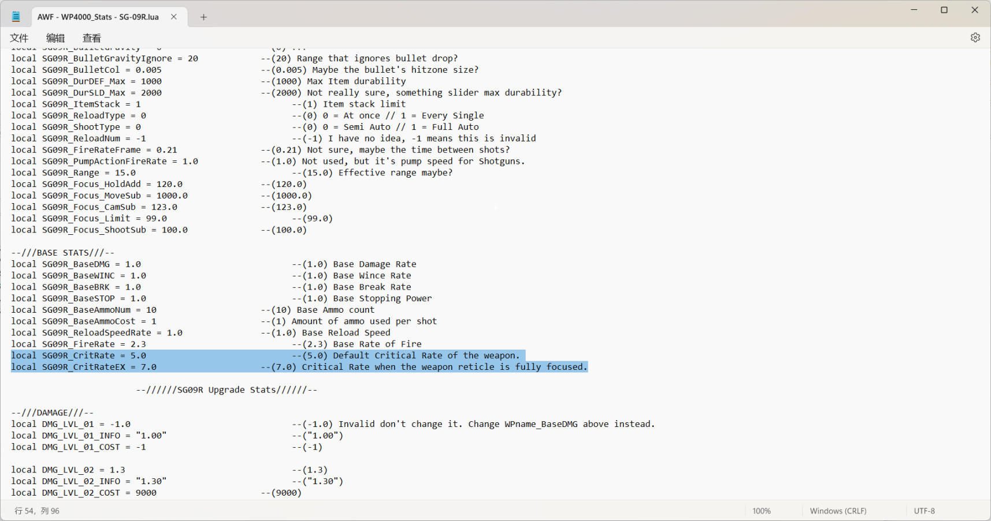Click comment "0 = Semi Auto // 1 = Full Auto"
Image resolution: width=991 pixels, height=521 pixels.
pyautogui.click(x=400, y=127)
